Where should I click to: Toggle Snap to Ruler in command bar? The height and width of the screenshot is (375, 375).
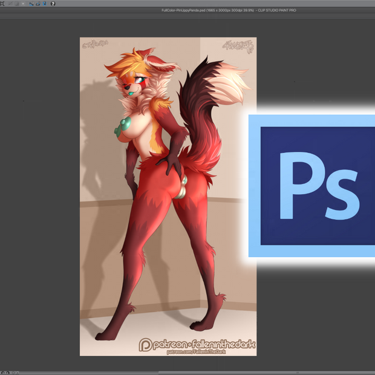[x=31, y=4]
